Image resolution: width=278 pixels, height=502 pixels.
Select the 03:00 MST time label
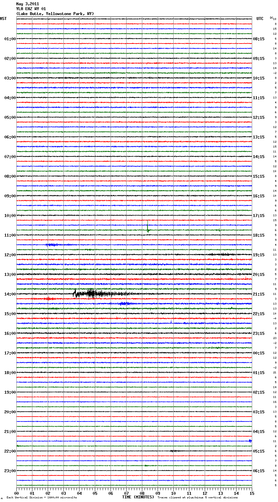[10, 78]
